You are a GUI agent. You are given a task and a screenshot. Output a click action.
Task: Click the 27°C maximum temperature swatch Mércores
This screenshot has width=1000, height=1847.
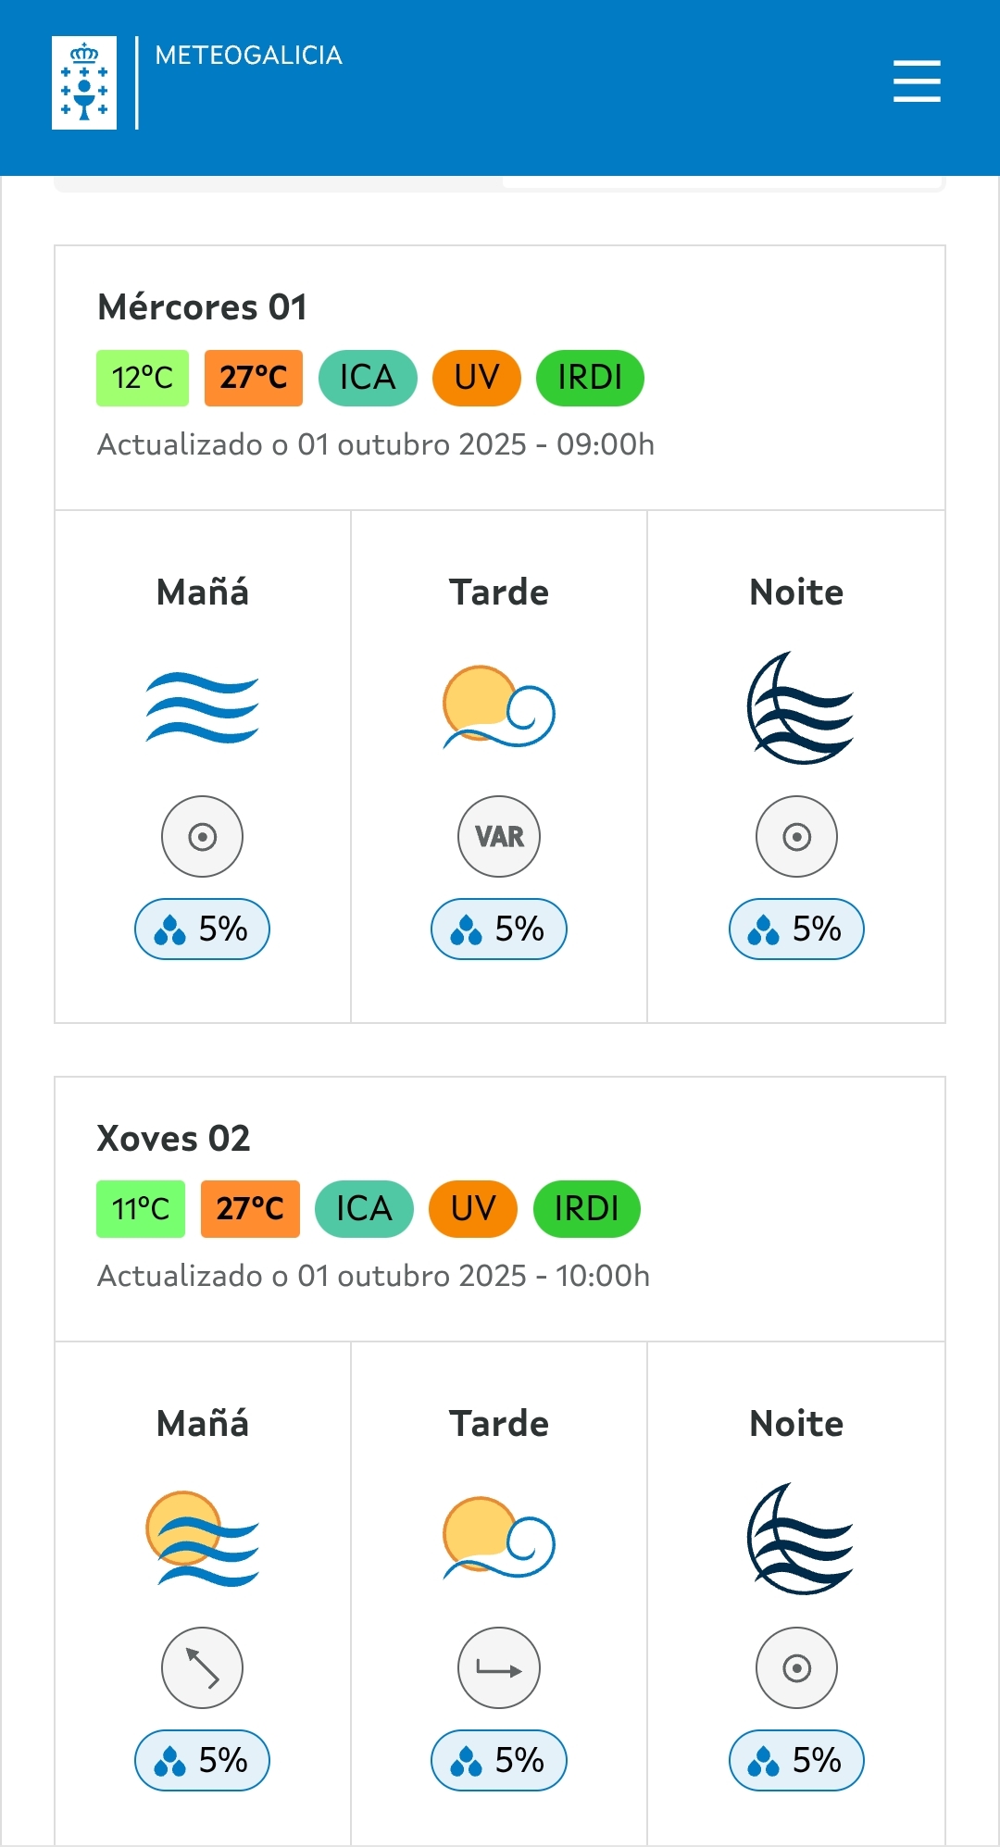254,378
